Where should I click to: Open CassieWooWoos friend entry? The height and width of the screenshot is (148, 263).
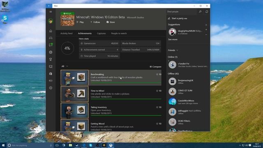click(x=188, y=102)
